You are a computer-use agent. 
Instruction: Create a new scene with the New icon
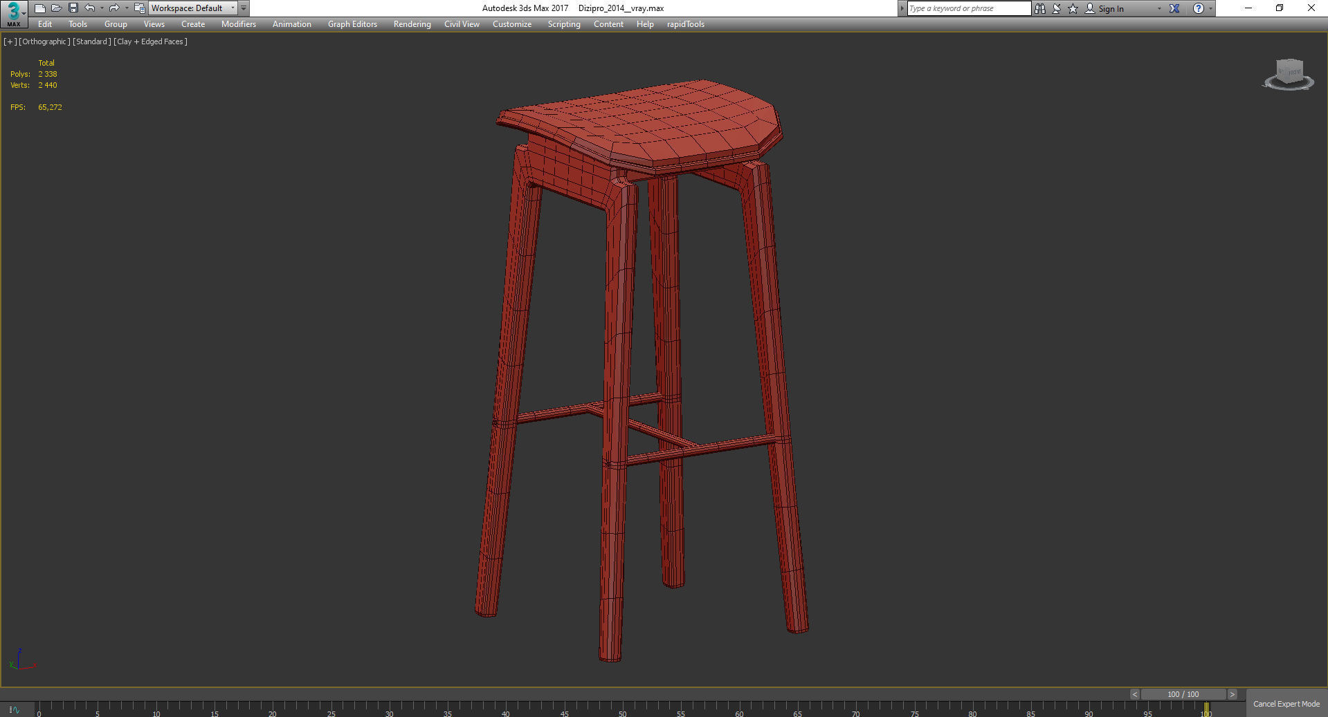pos(40,8)
